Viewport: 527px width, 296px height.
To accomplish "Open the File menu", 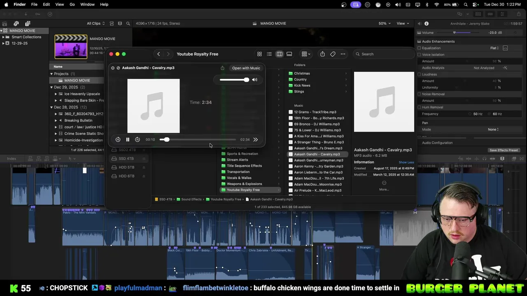I will point(34,5).
